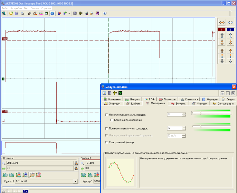
Task: Increase accumulating filter order spinner
Action: (x=184, y=114)
